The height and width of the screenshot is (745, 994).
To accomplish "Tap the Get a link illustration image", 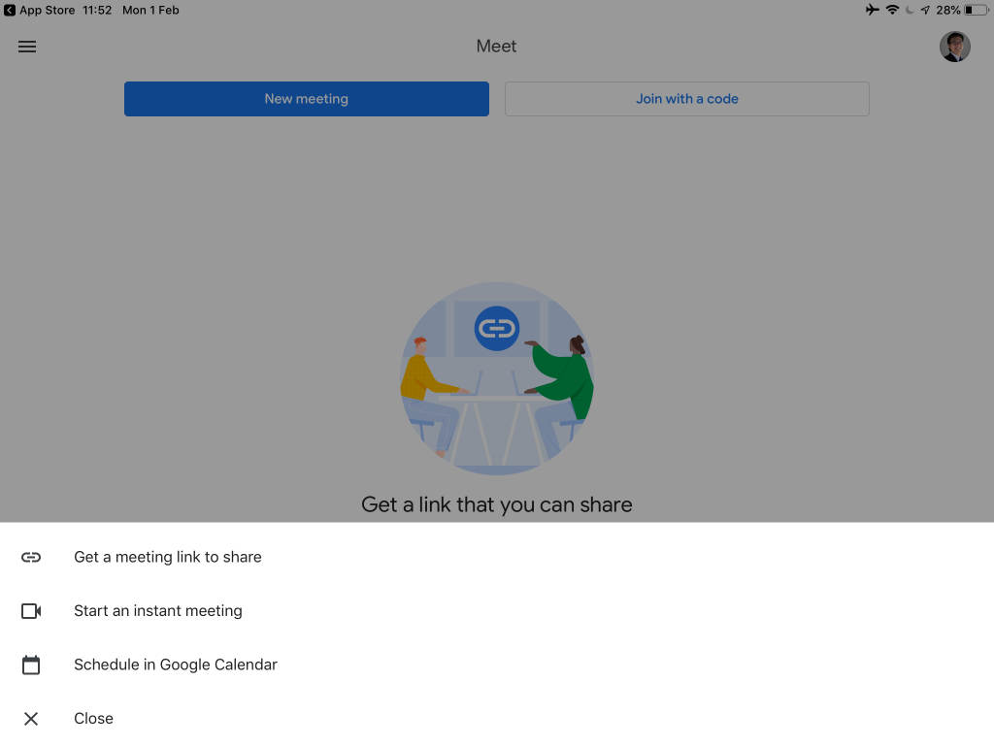I will click(x=497, y=378).
